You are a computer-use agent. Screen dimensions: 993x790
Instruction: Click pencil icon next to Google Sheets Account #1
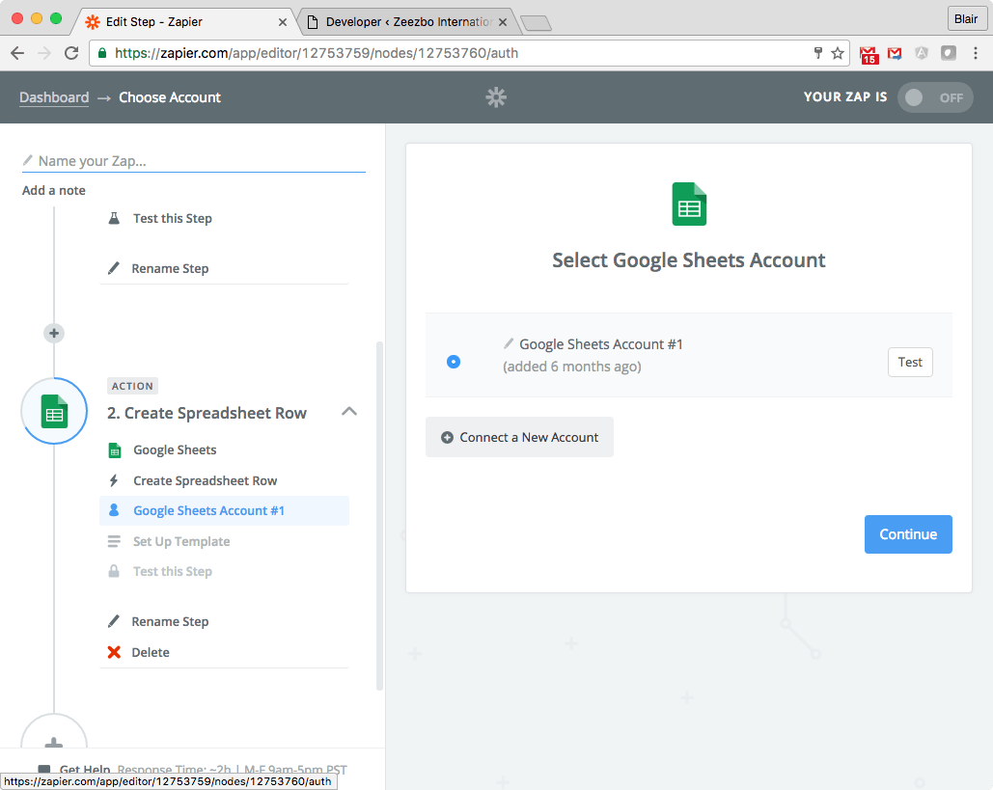point(509,343)
